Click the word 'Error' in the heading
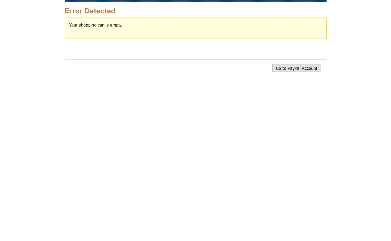This screenshot has height=241, width=391. click(73, 11)
